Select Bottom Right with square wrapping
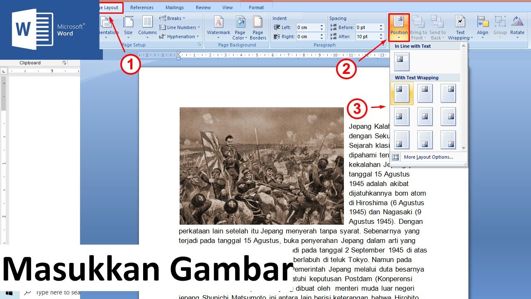This screenshot has width=531, height=299. (x=448, y=140)
